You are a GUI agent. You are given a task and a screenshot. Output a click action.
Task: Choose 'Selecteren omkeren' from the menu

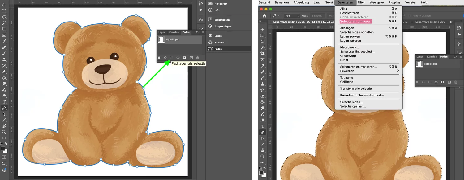click(355, 21)
